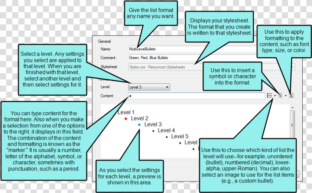312x193 pixels.
Task: Click the General group heading
Action: point(104,41)
